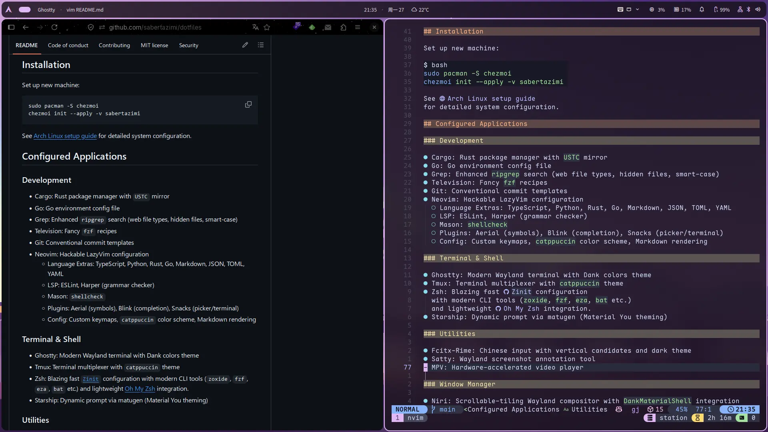The image size is (768, 432).
Task: Click the Utilities breadcrumb in nvim statusline
Action: [589, 409]
